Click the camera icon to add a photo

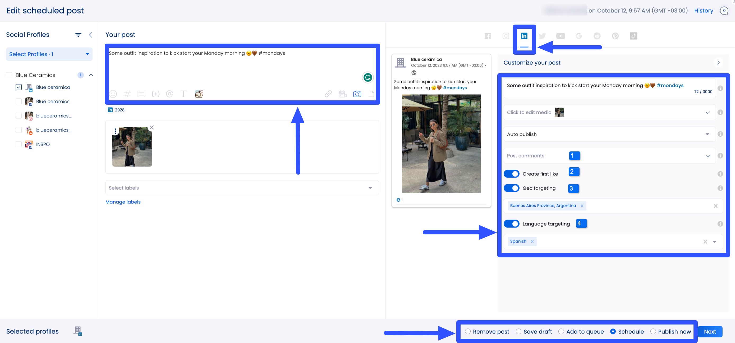[x=357, y=94]
